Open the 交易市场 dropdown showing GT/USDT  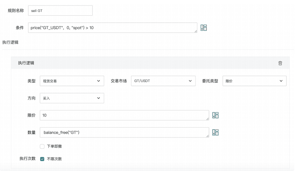163,81
